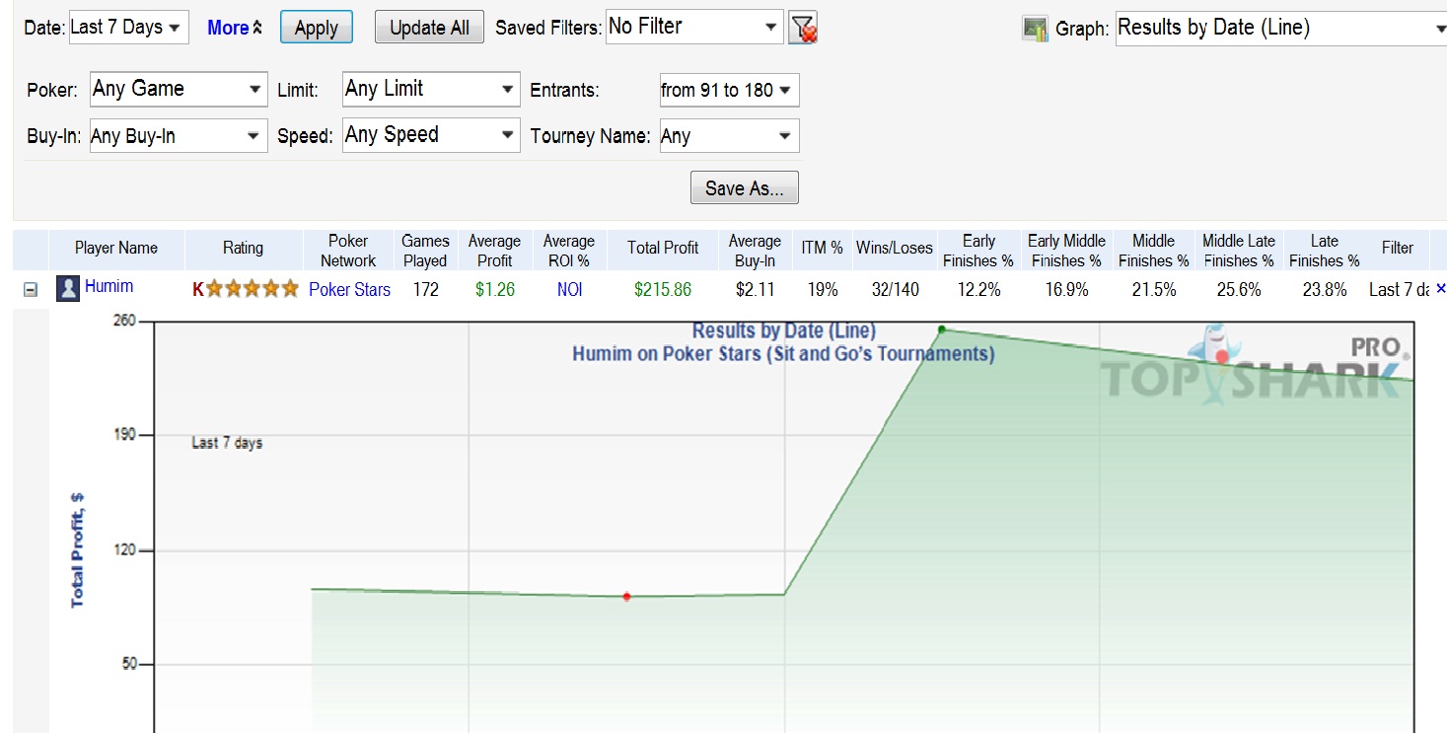Open the Date dropdown showing Last 7 Days

[128, 28]
